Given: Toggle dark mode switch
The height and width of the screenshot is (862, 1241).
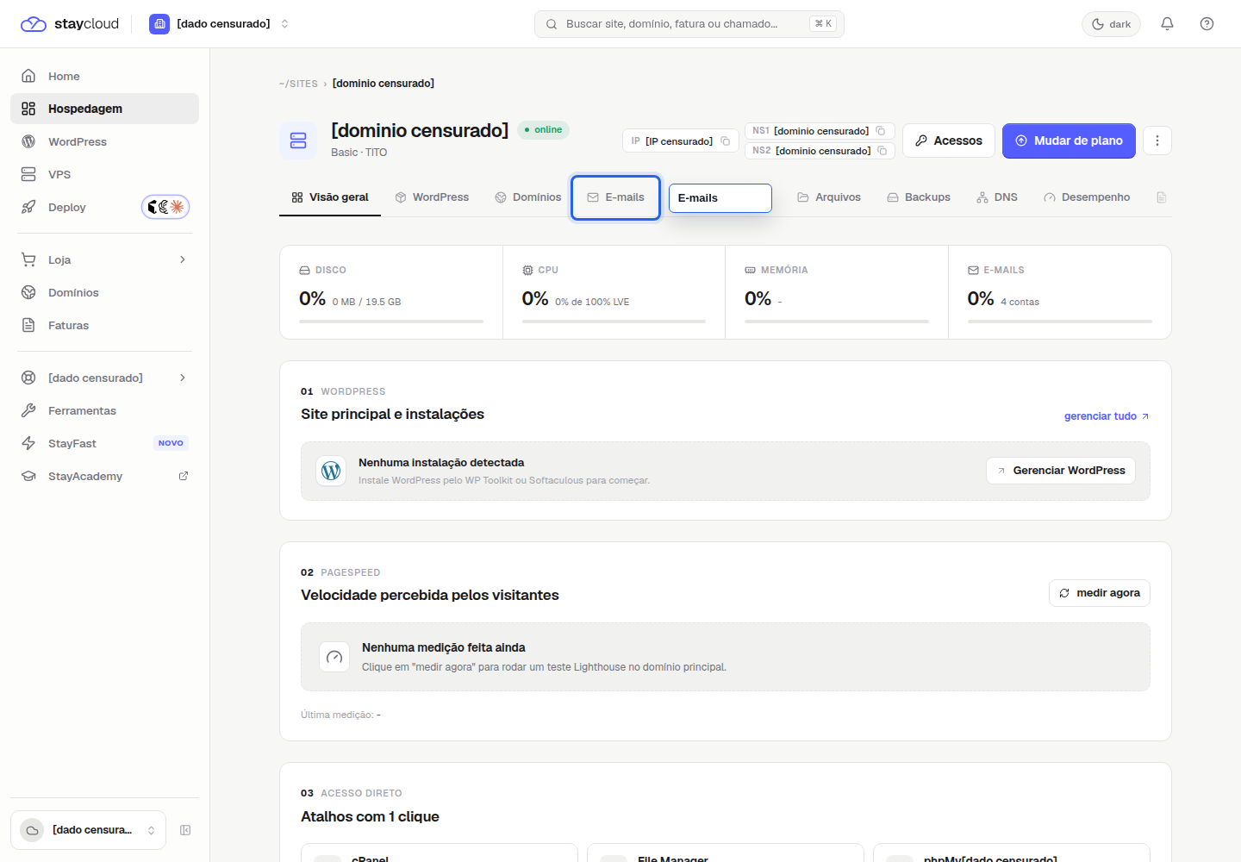Looking at the screenshot, I should [1111, 24].
